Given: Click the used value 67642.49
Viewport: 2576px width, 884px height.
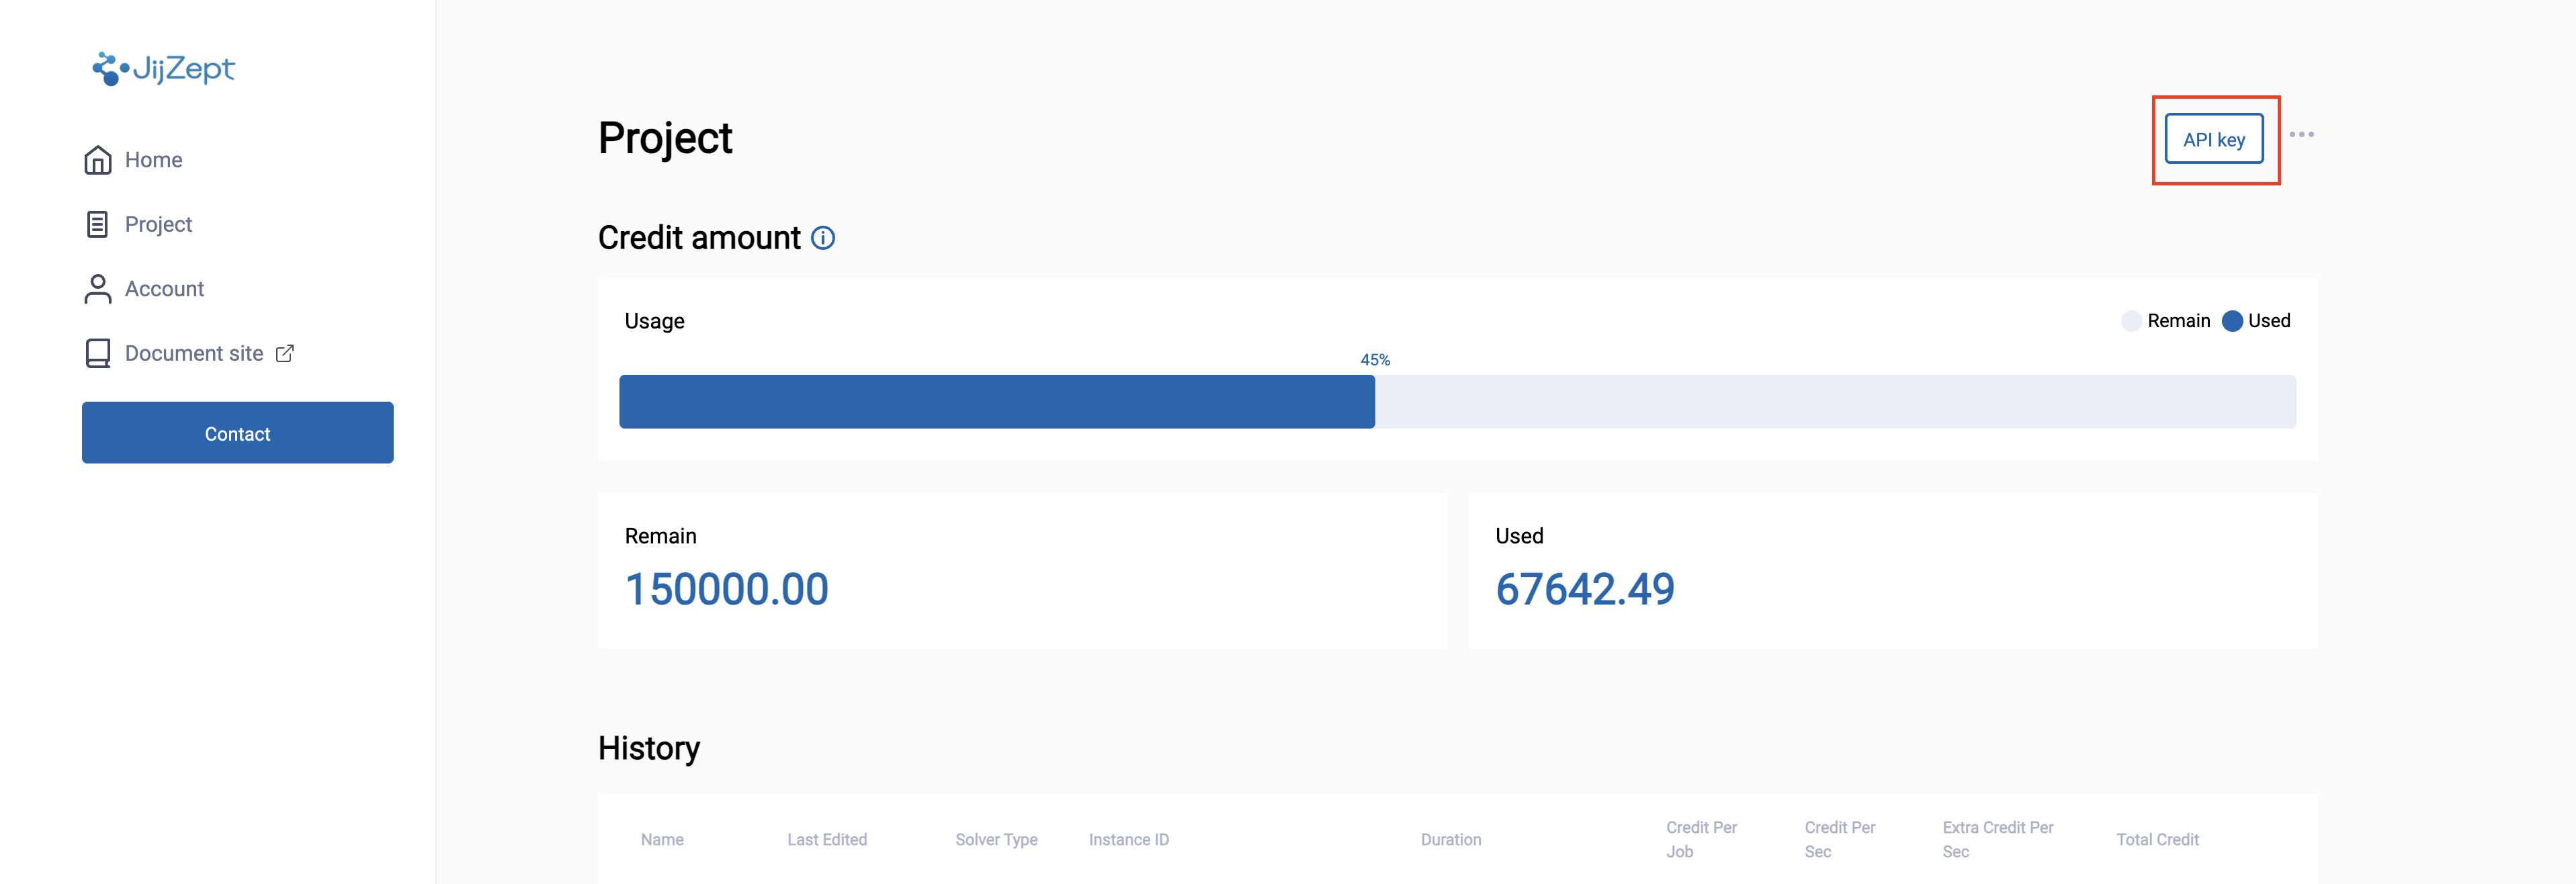Looking at the screenshot, I should coord(1585,589).
